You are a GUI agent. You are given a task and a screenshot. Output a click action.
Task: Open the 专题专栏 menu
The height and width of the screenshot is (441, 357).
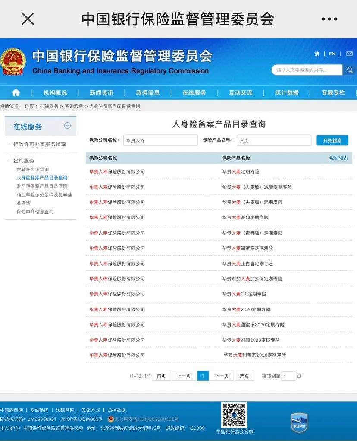tap(333, 92)
